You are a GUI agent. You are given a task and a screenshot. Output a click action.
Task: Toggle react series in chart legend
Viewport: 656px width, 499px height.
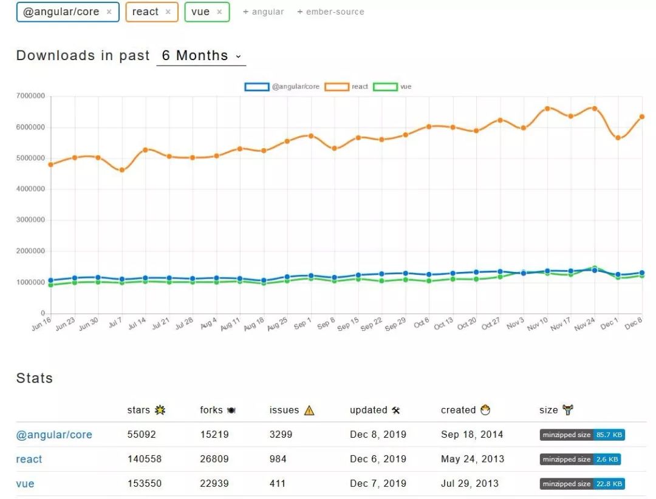click(346, 87)
